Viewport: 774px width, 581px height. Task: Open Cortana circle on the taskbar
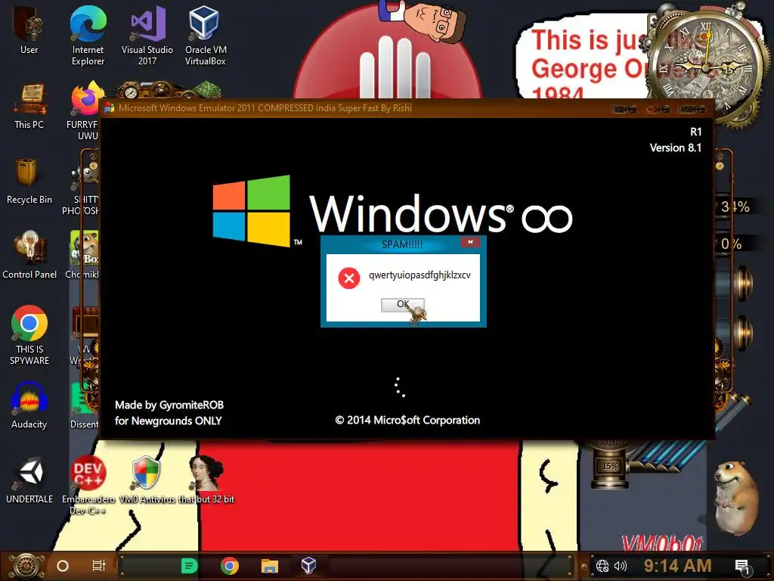63,566
